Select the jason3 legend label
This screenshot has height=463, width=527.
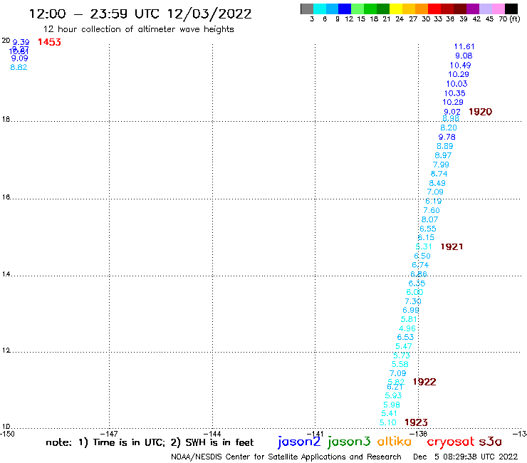[349, 442]
